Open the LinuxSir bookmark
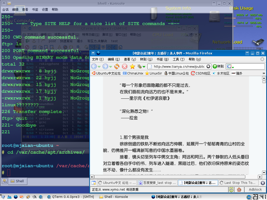This screenshot has width=267, height=200. tap(153, 73)
